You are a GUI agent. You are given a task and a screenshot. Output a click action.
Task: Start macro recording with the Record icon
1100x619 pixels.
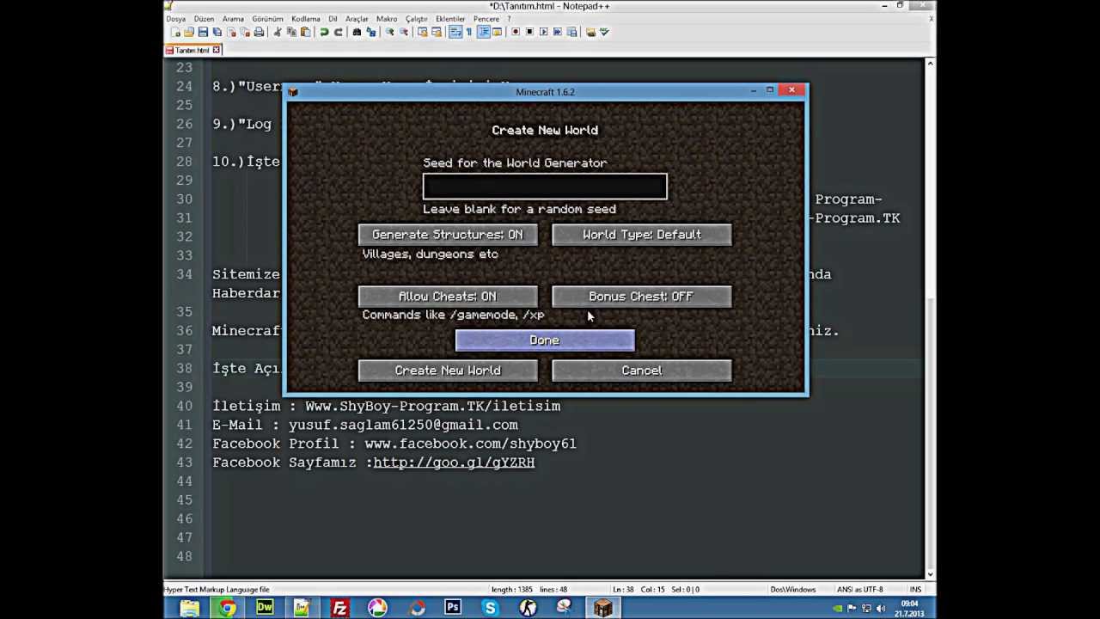click(x=516, y=32)
